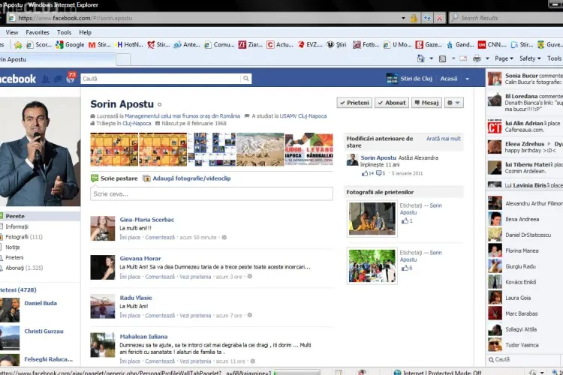
Task: Open the Home icon in IE command bar
Action: coord(420,58)
